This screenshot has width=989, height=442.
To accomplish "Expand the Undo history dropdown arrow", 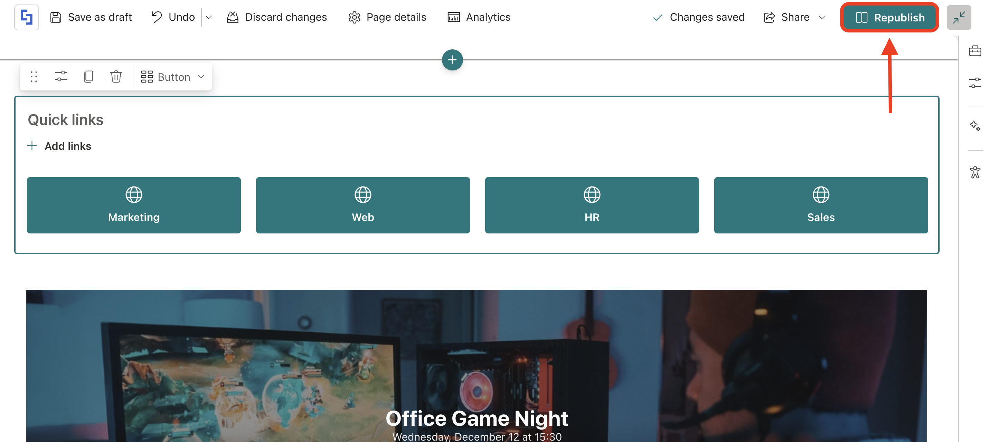I will coord(209,17).
